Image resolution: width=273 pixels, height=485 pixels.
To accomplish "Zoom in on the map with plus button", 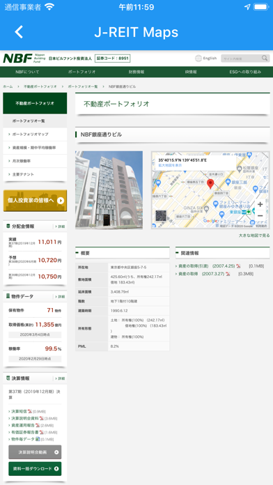I will [x=260, y=204].
